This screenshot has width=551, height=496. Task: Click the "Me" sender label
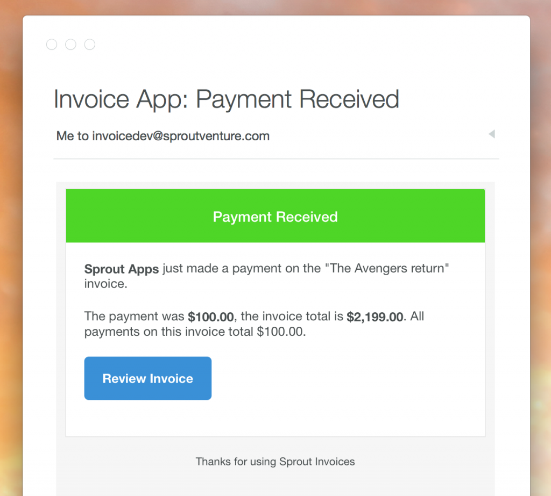(65, 136)
